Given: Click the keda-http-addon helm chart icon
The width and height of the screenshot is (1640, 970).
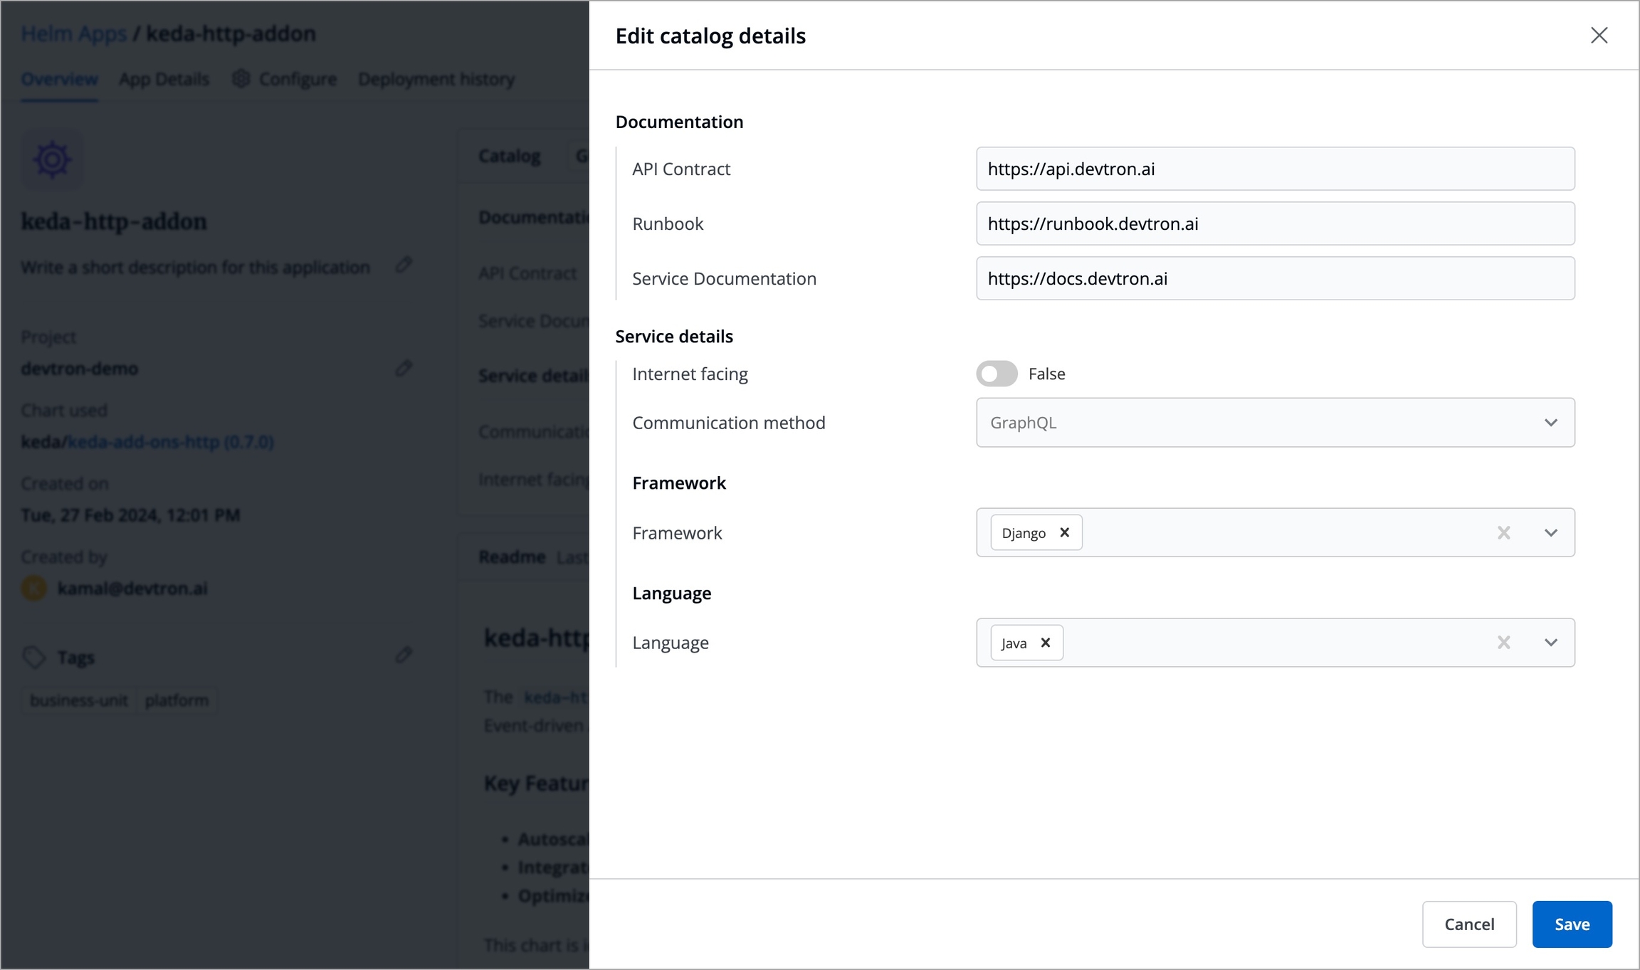Looking at the screenshot, I should (x=53, y=159).
